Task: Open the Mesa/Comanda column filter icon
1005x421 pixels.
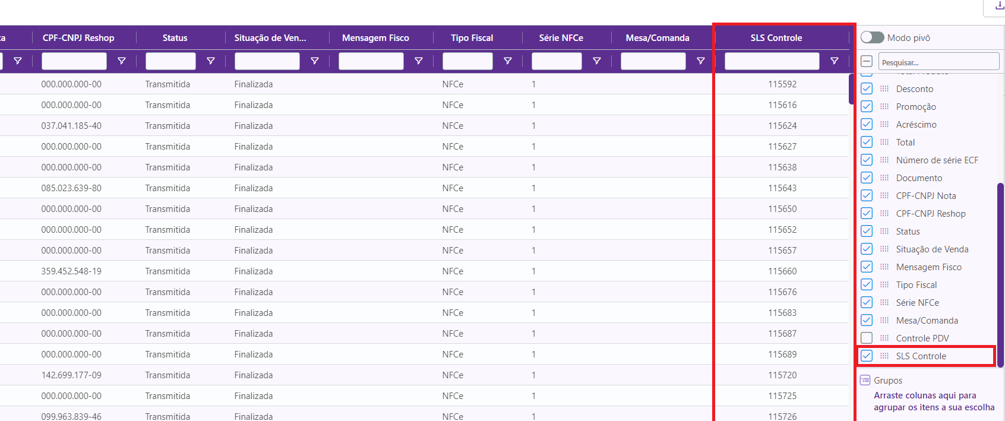Action: pyautogui.click(x=701, y=61)
